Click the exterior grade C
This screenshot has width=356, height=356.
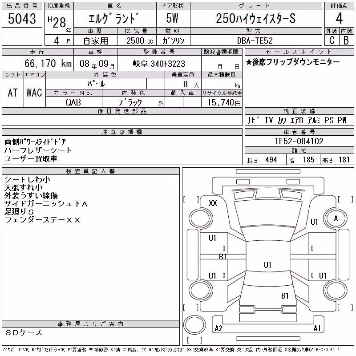click(332, 40)
